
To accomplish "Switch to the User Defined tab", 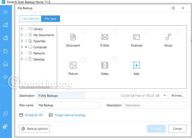I will pyautogui.click(x=30, y=19).
